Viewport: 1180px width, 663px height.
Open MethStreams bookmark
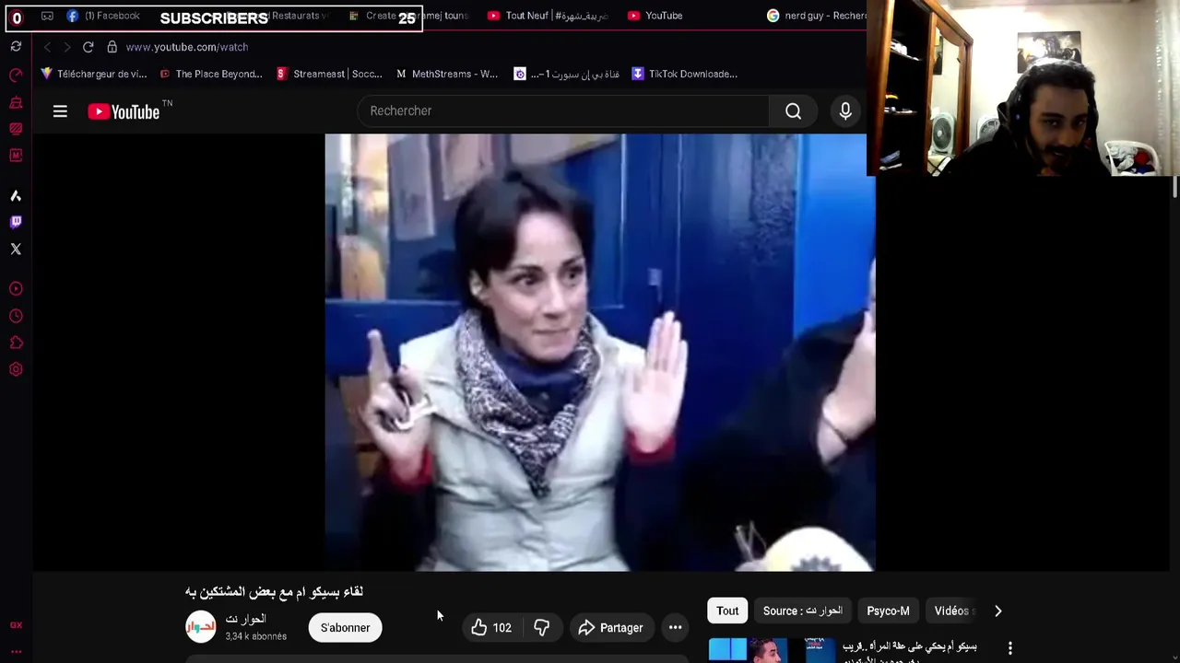coord(447,74)
